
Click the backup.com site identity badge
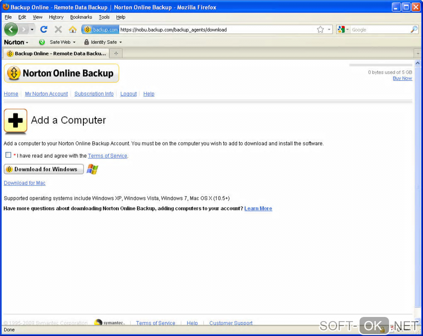[101, 30]
